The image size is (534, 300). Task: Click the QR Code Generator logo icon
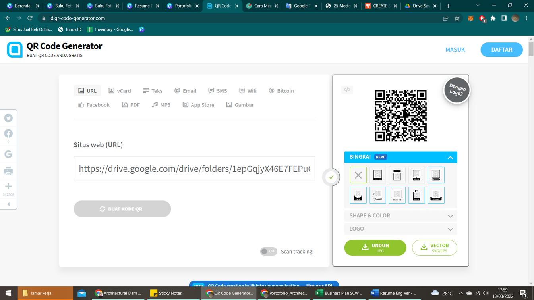[15, 50]
